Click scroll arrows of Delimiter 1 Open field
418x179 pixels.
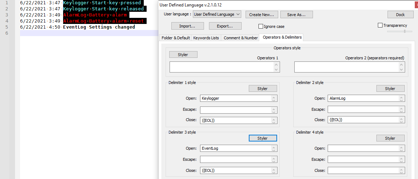(x=274, y=99)
